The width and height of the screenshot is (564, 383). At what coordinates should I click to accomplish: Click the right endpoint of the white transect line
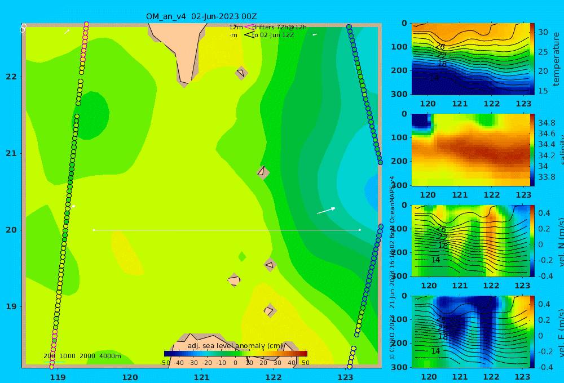point(360,230)
